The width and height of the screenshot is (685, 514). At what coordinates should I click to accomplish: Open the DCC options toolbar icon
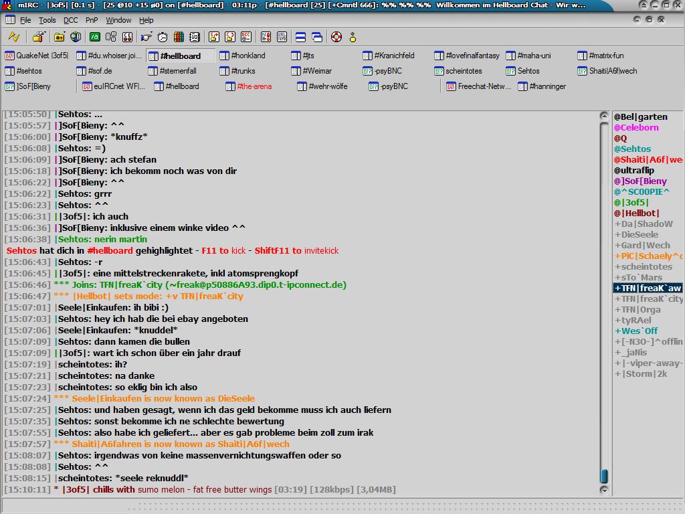[246, 37]
